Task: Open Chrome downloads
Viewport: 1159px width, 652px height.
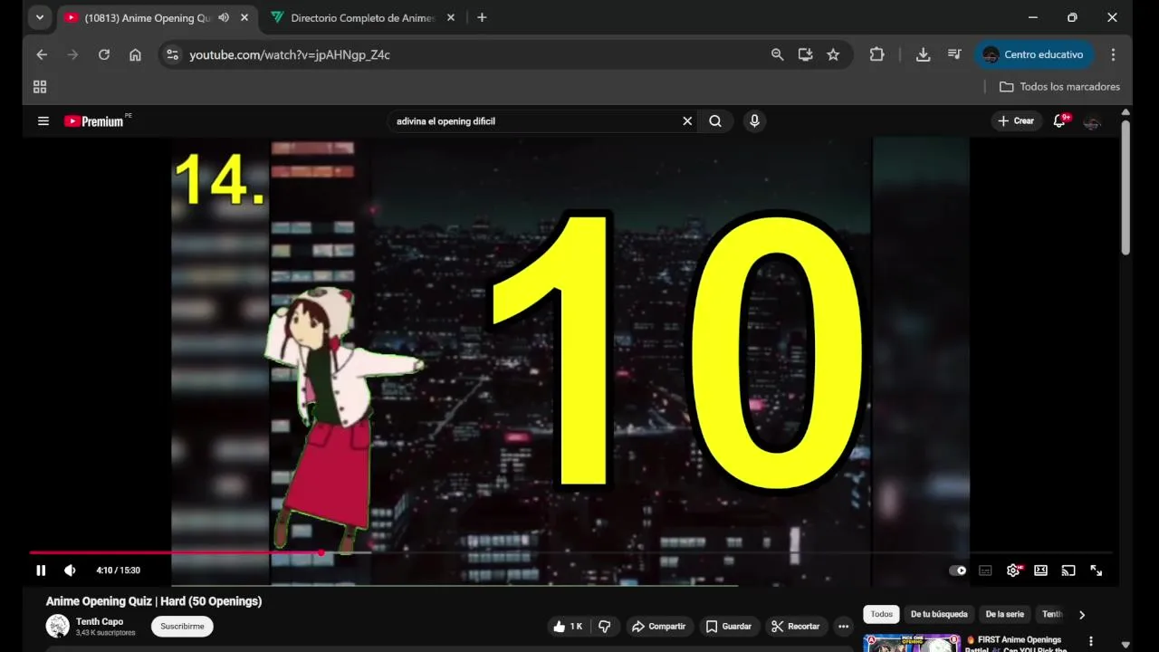Action: (923, 54)
